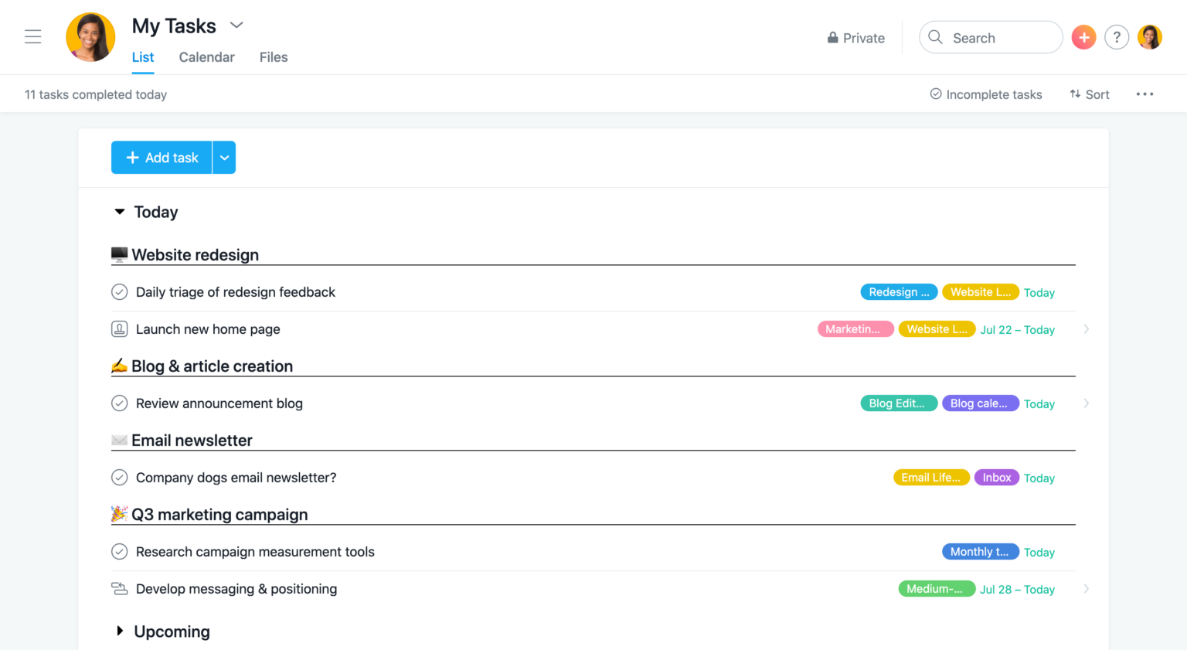Open help via the question mark icon
The image size is (1187, 650).
[1117, 36]
